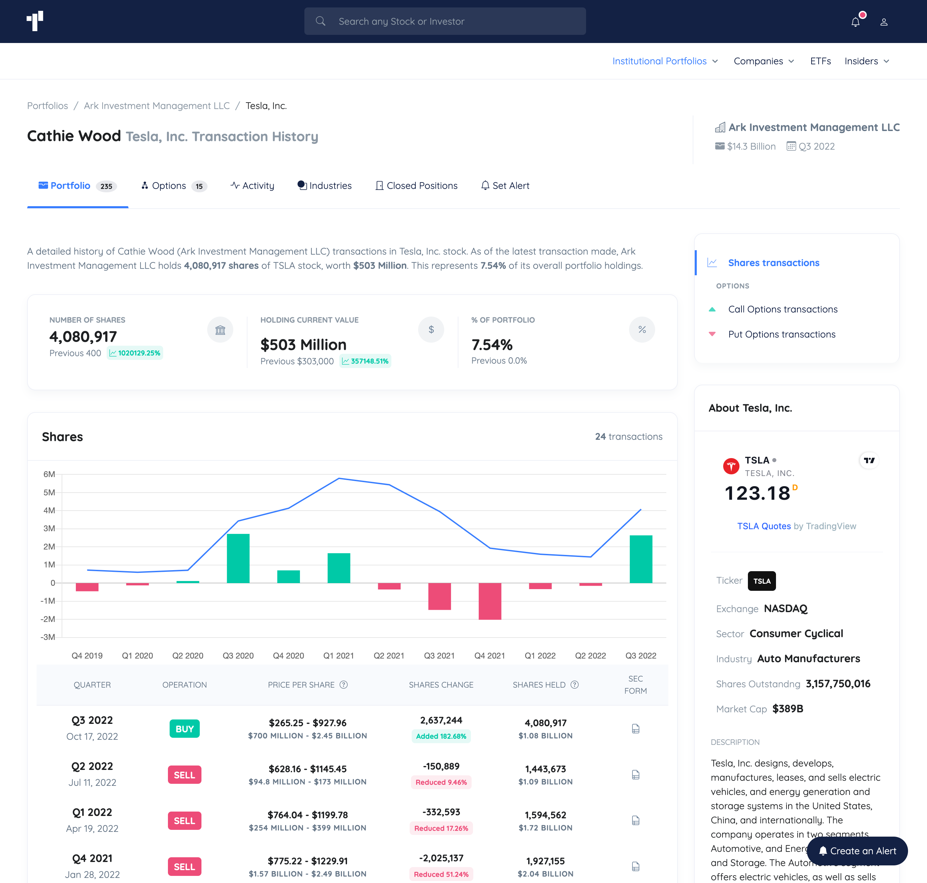
Task: Click the '4,080,917' shares held cell
Action: (545, 724)
